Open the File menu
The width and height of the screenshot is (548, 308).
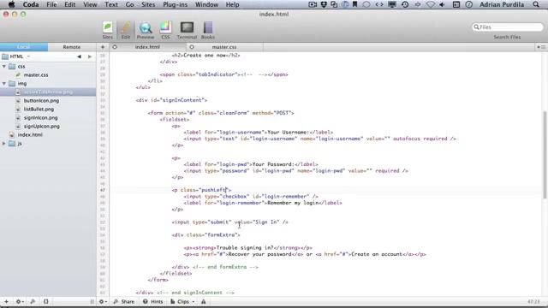click(x=51, y=4)
